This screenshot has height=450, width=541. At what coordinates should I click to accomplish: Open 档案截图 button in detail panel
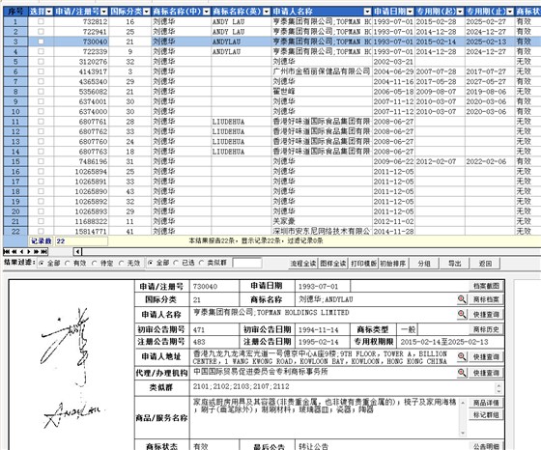click(486, 286)
